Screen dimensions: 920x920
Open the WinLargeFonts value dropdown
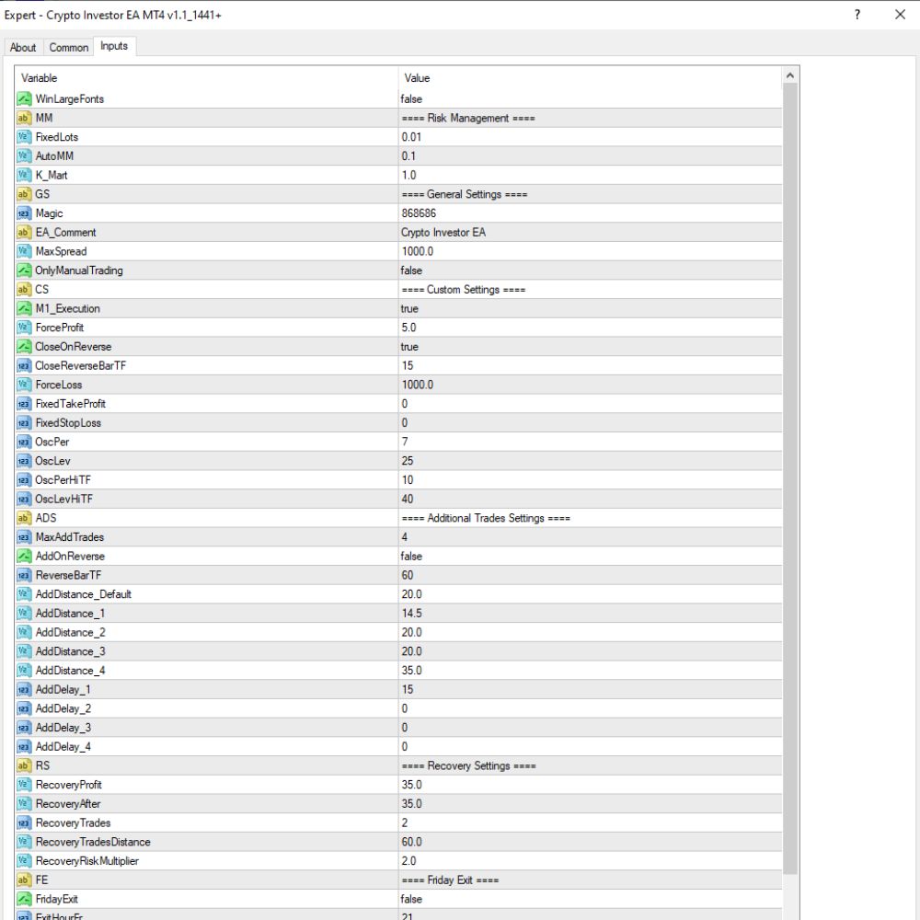click(x=590, y=98)
